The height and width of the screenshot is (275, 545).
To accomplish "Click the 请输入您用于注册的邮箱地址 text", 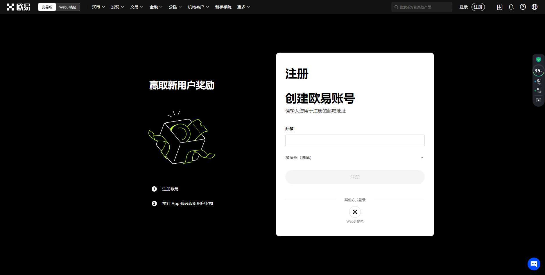I will (x=315, y=111).
